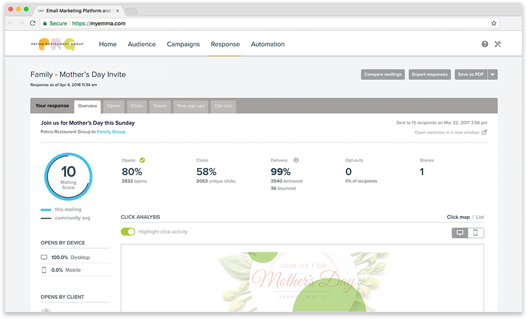Click the Mobile phone icon under Opens by Device

tap(43, 270)
